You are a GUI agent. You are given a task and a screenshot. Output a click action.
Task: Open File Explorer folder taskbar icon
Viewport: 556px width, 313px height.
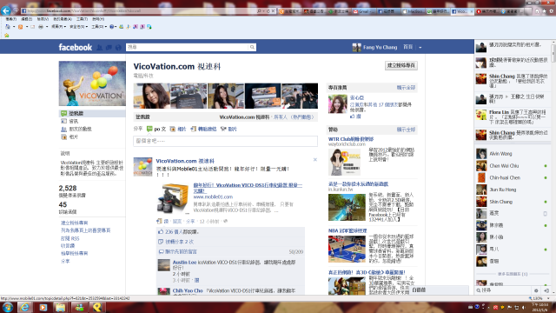pyautogui.click(x=61, y=307)
